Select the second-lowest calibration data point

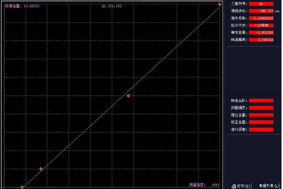point(41,169)
